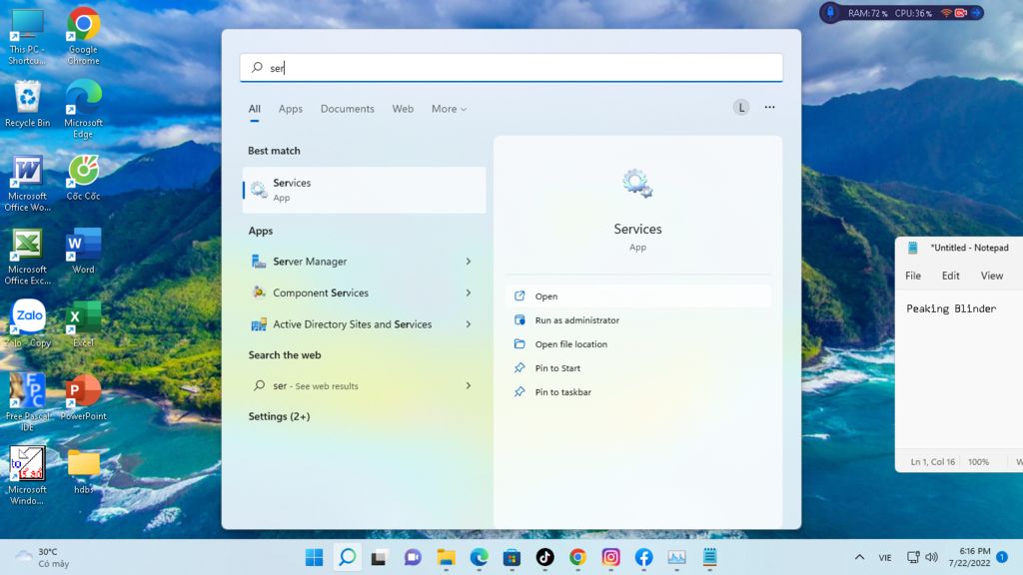Select Pin to Start
1023x575 pixels.
click(x=637, y=368)
